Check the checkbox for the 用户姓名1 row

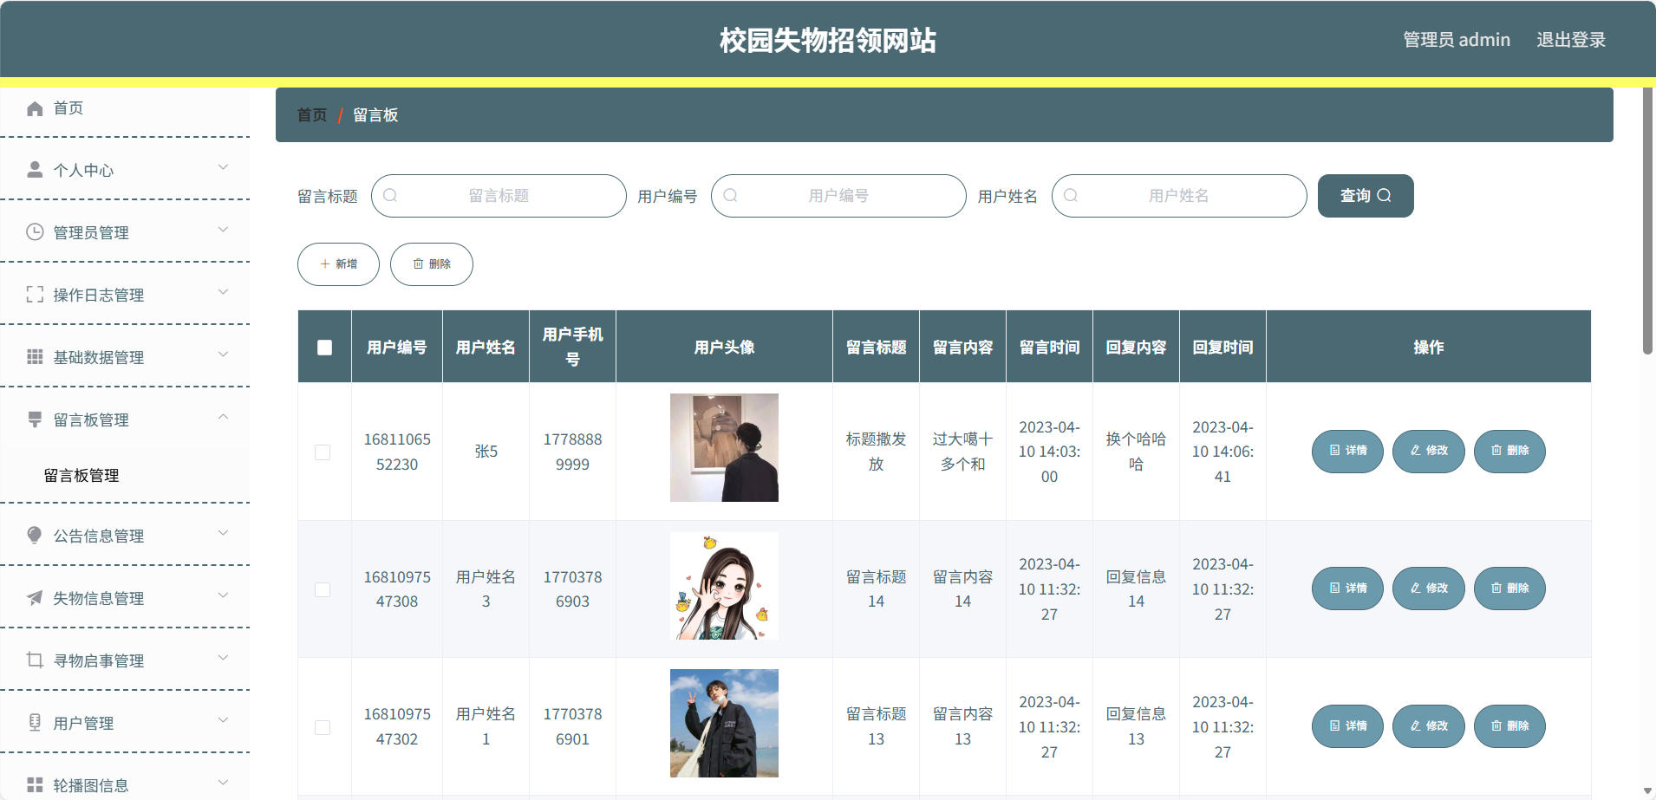point(323,727)
